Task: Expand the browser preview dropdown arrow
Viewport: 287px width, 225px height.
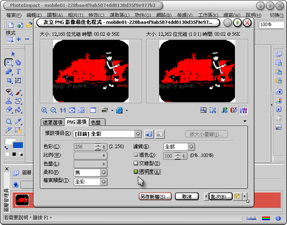Action: (x=127, y=110)
